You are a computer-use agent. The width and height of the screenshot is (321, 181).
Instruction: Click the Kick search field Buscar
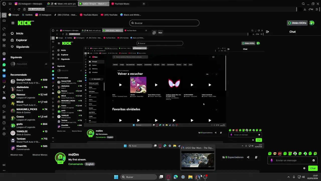(164, 23)
